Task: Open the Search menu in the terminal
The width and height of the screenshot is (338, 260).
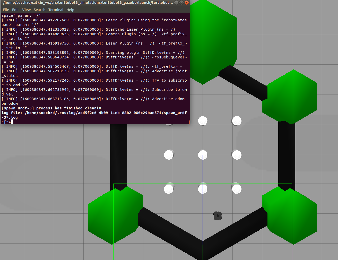Action: tap(39, 10)
